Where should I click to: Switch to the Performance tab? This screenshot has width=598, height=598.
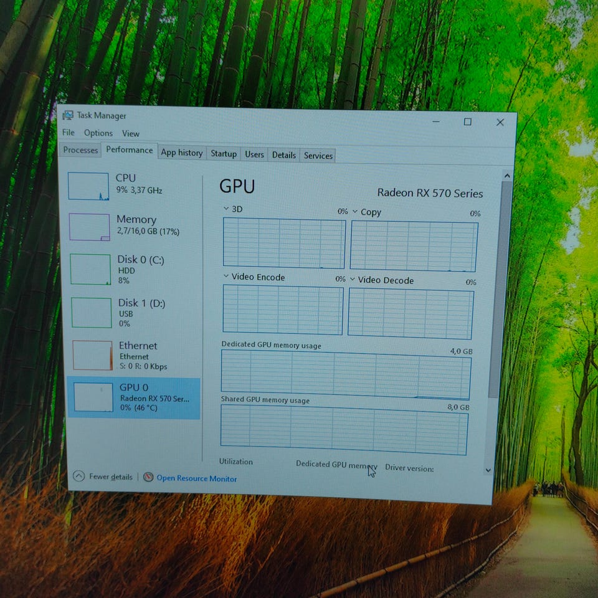pos(130,150)
